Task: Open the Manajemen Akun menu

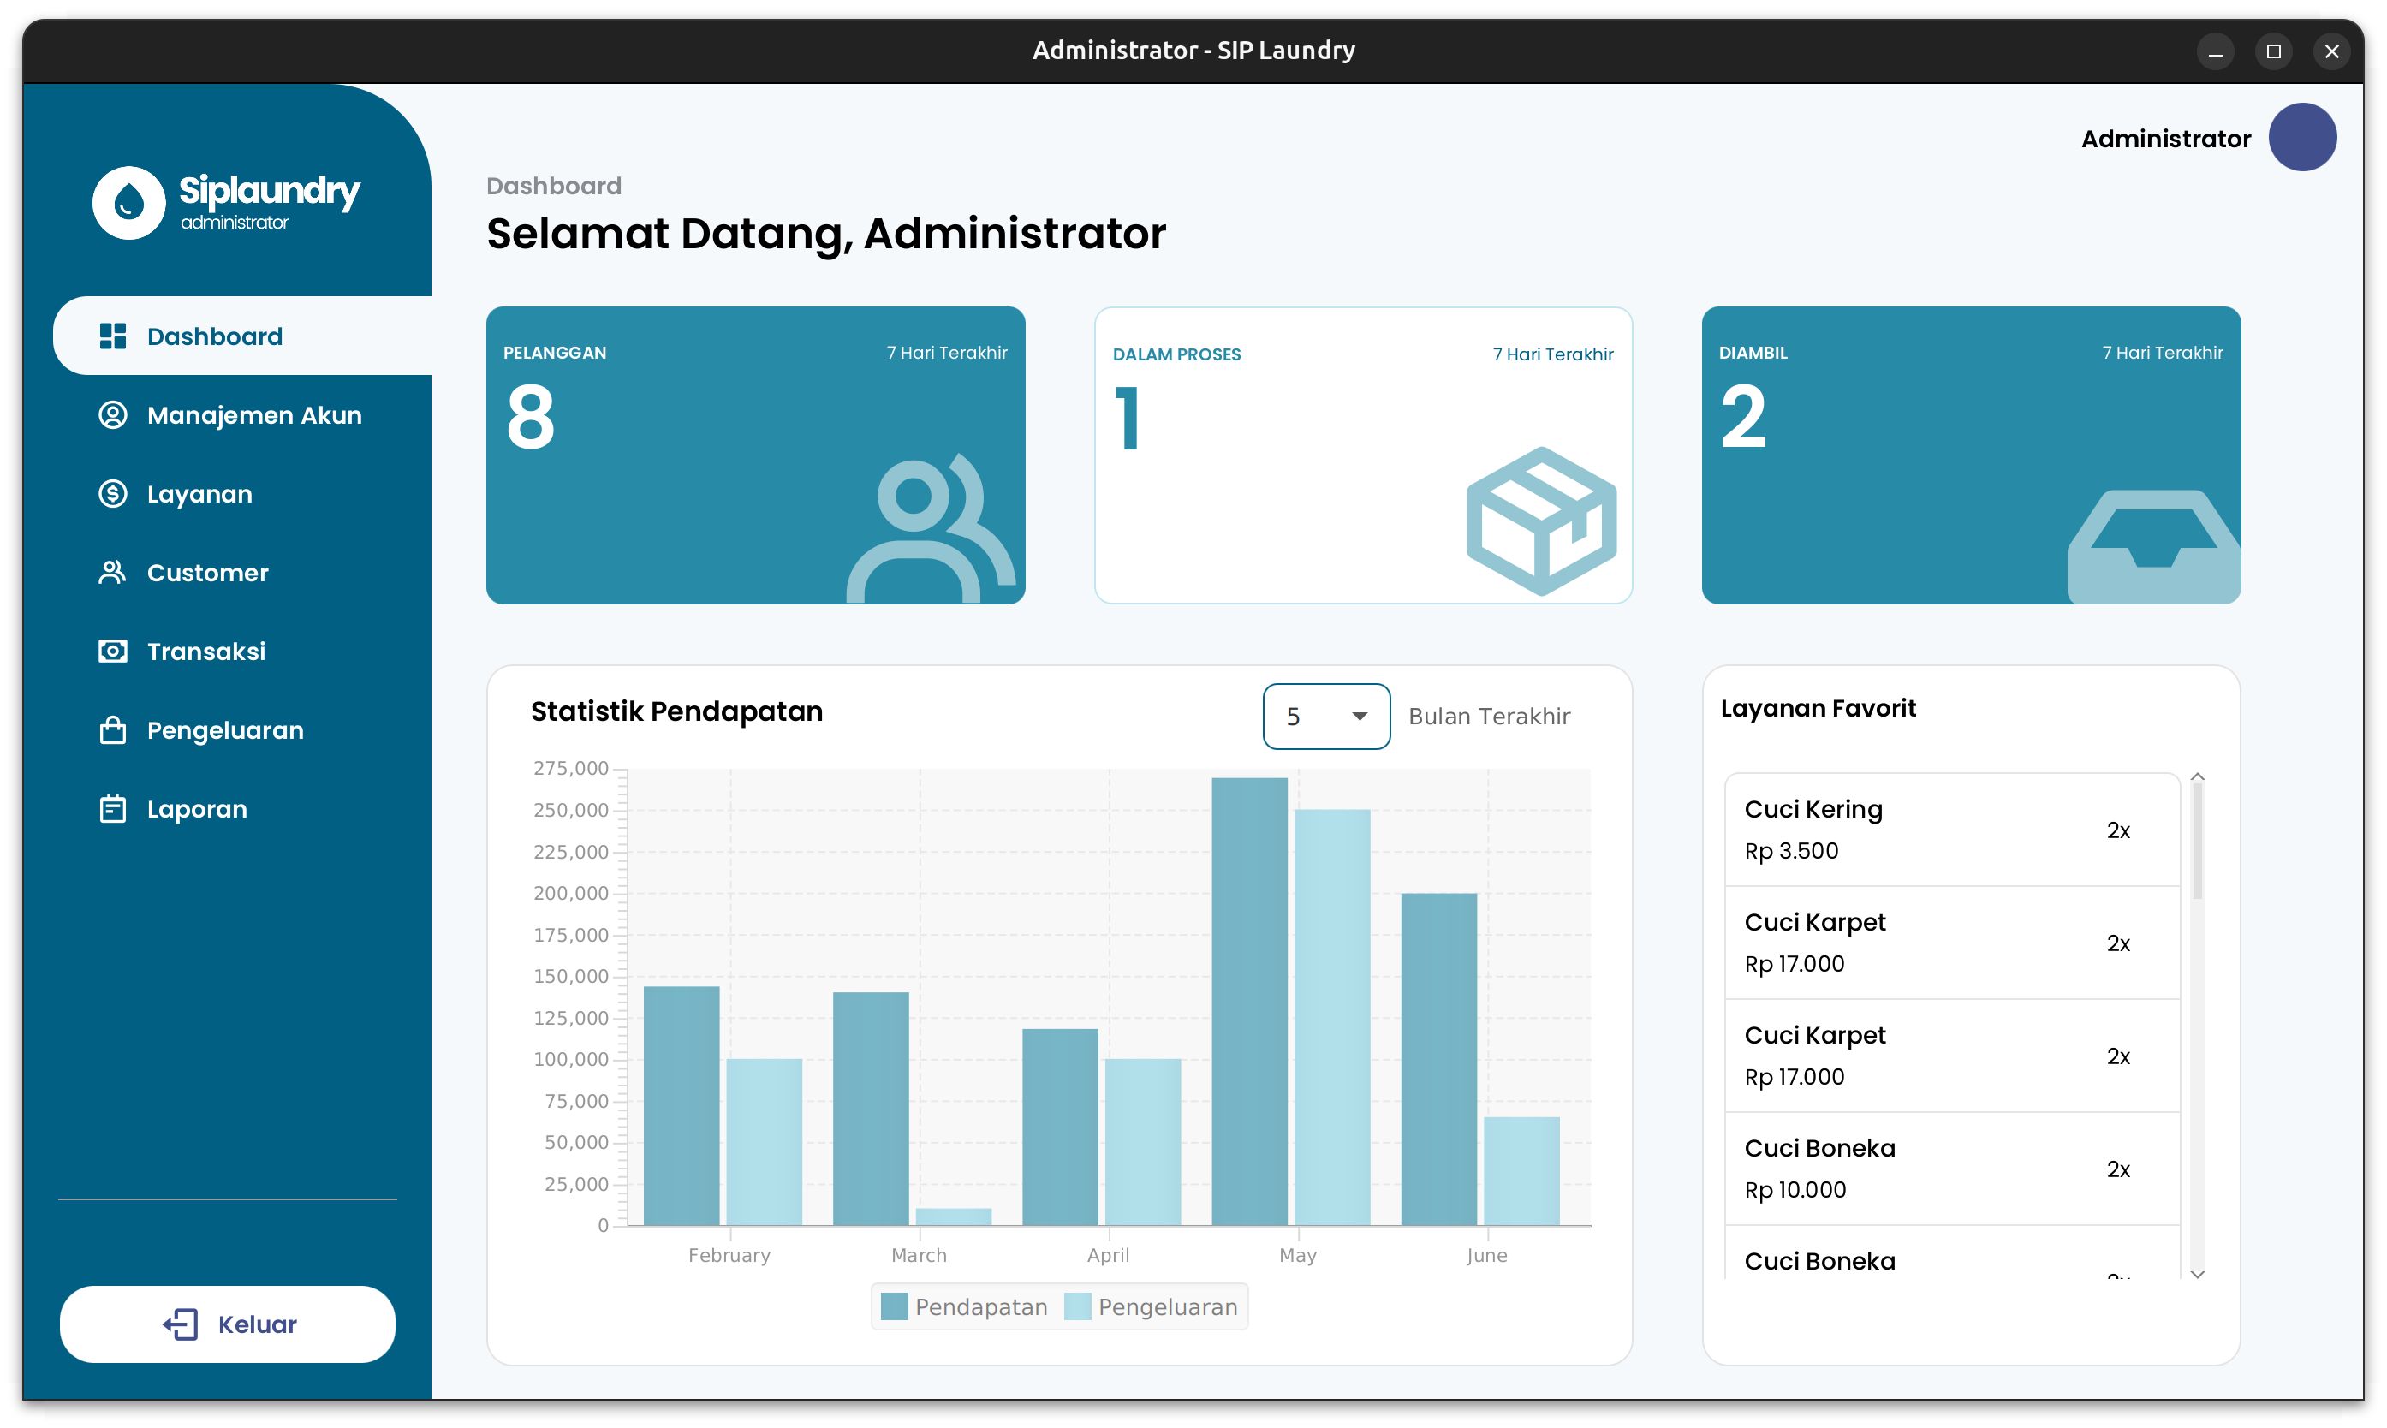Action: tap(242, 414)
